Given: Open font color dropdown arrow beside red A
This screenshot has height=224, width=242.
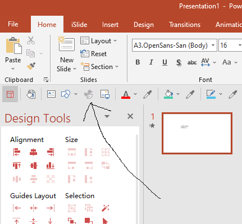Looking at the screenshot, I should pyautogui.click(x=135, y=94).
